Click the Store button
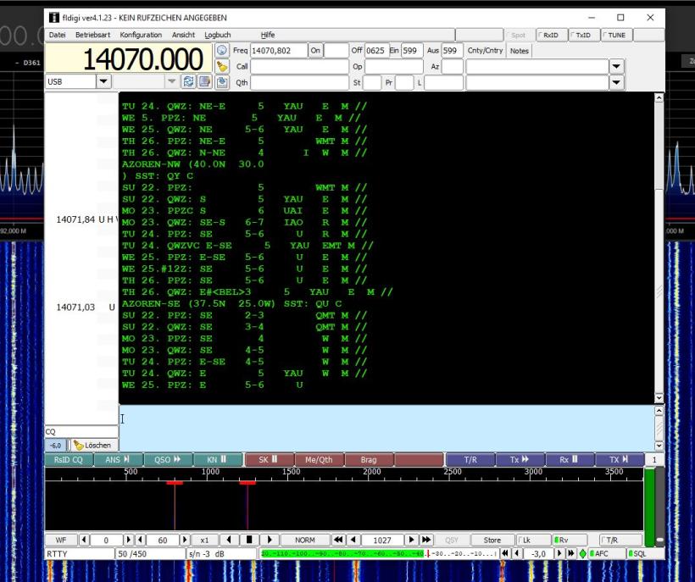The height and width of the screenshot is (582, 695). [492, 540]
